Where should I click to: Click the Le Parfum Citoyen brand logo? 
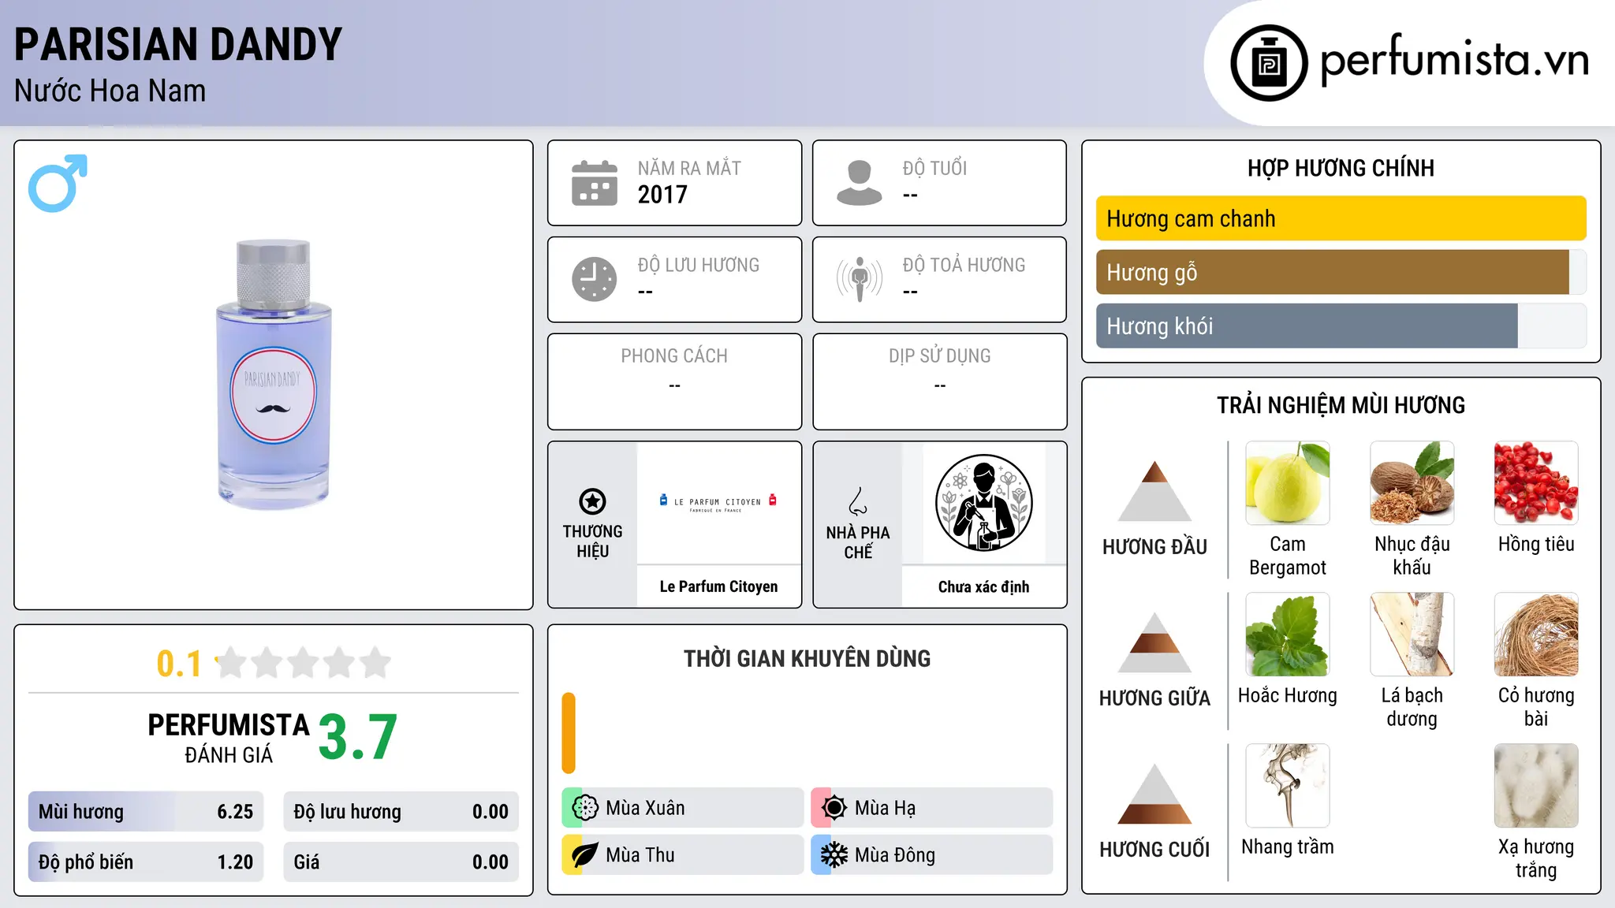tap(718, 503)
